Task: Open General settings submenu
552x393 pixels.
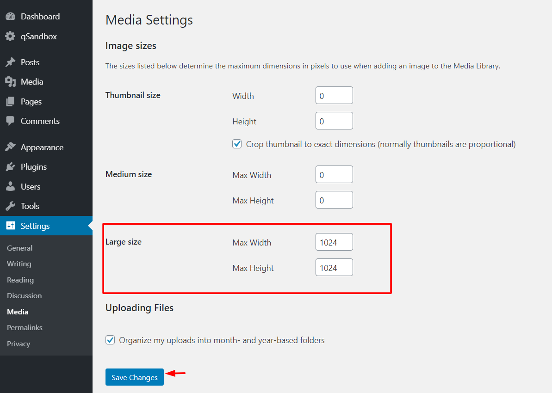Action: click(x=20, y=248)
